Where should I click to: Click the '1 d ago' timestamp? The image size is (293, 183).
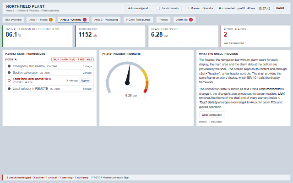87,66
